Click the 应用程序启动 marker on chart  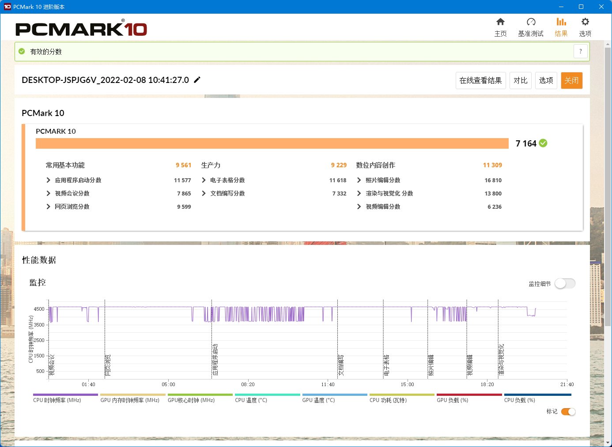point(215,360)
